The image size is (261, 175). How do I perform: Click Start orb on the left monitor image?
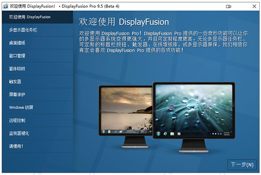(104, 132)
